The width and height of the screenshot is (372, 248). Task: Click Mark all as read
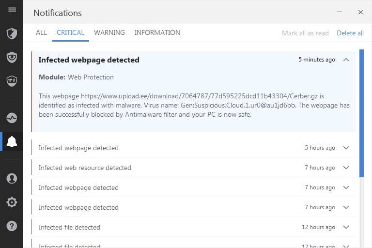click(x=305, y=33)
